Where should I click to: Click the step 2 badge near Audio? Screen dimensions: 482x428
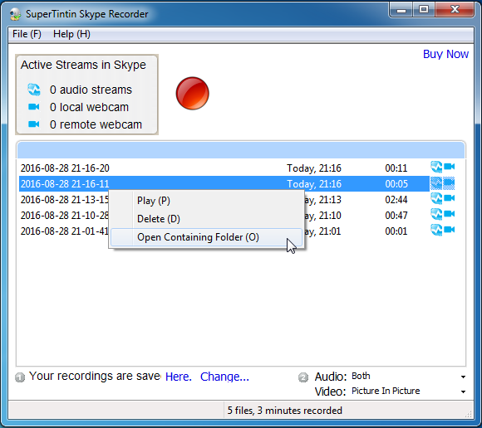[303, 377]
